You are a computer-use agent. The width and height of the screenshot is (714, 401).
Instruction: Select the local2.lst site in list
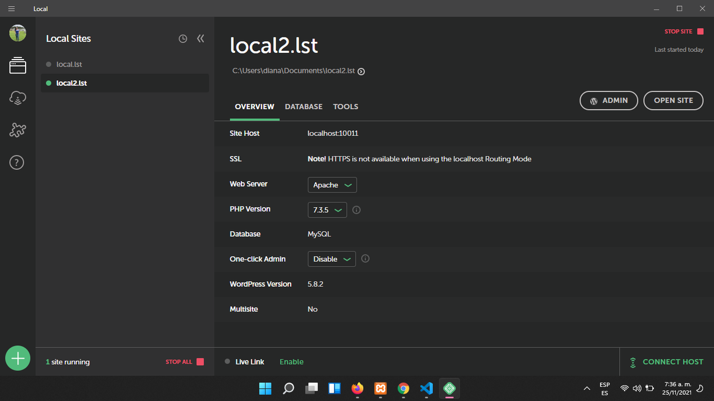[125, 83]
